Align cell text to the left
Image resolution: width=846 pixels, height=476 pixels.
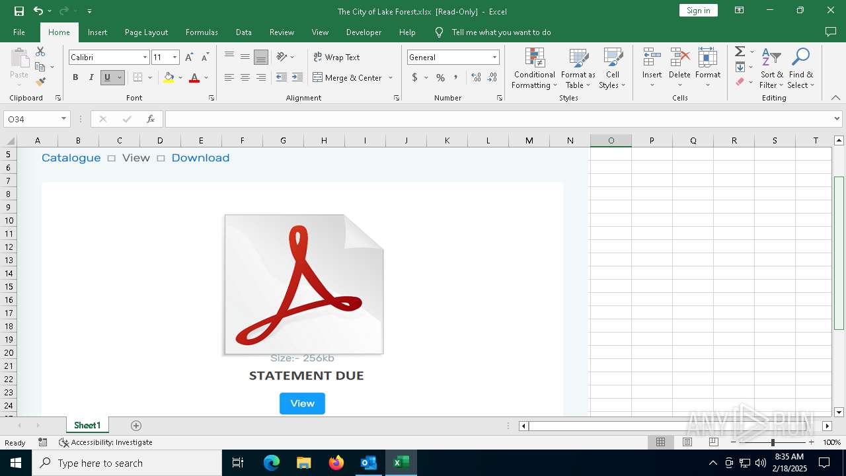point(229,77)
